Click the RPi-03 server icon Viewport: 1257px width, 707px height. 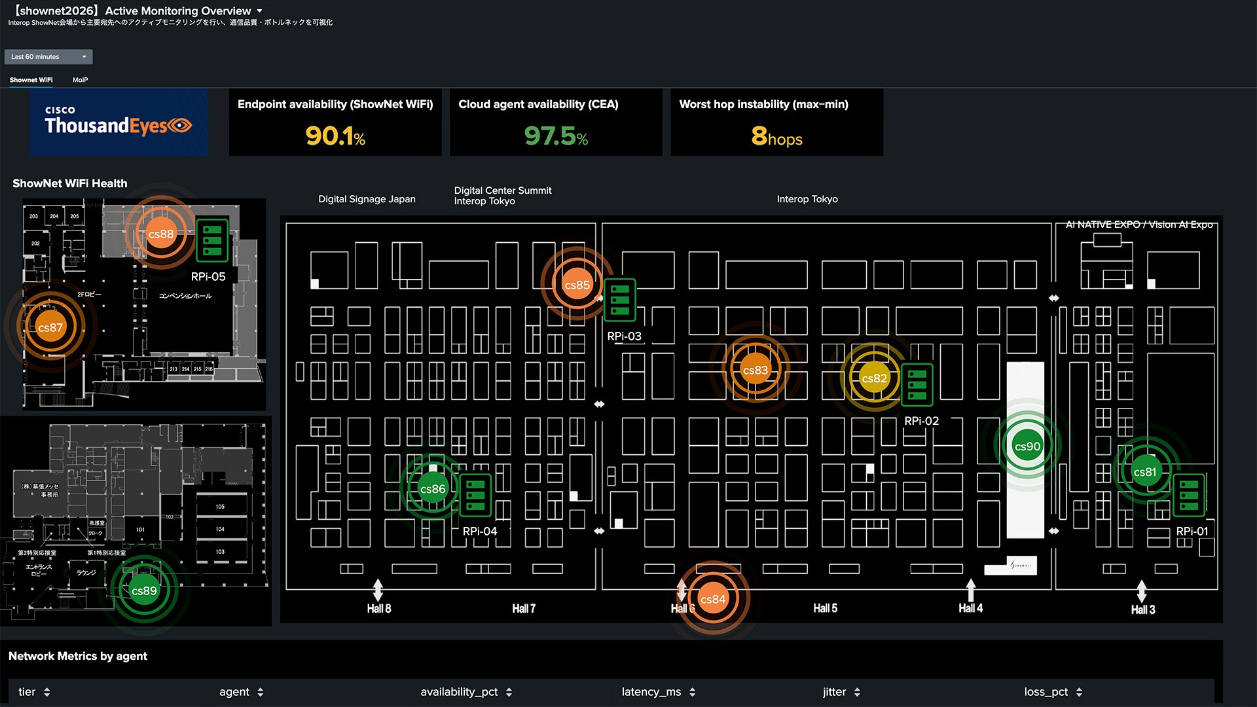point(619,300)
